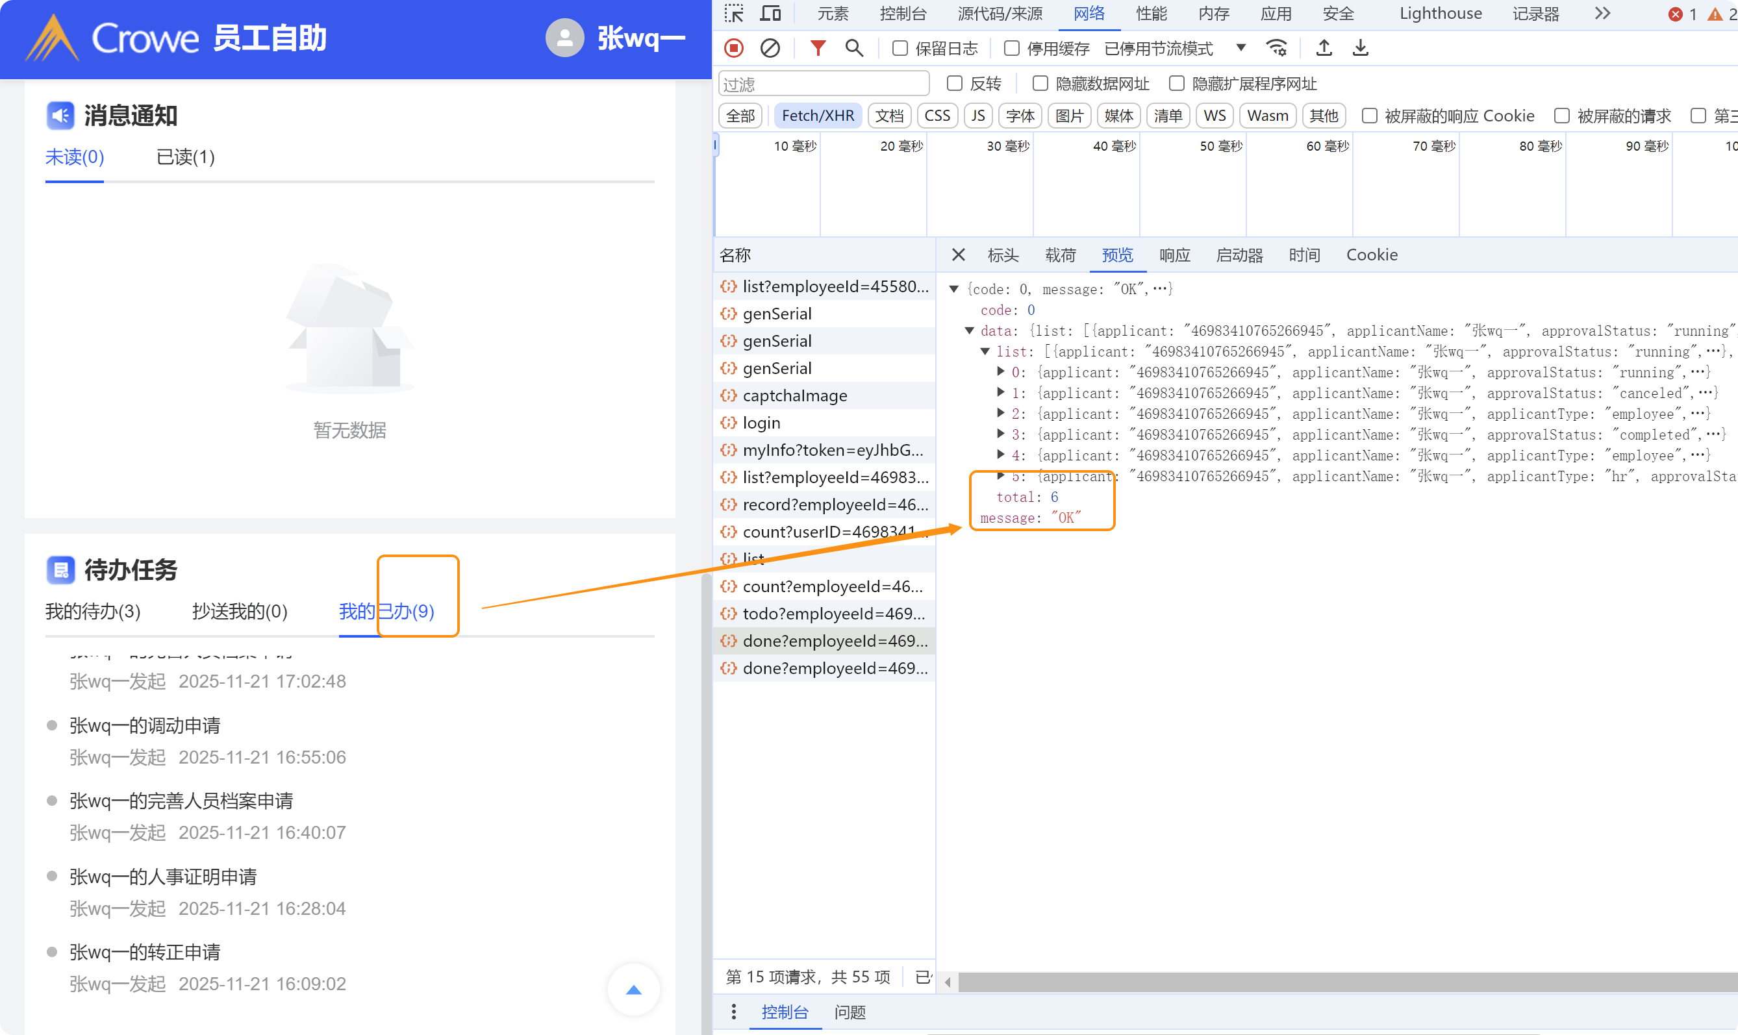Open the network search magnifier

853,48
